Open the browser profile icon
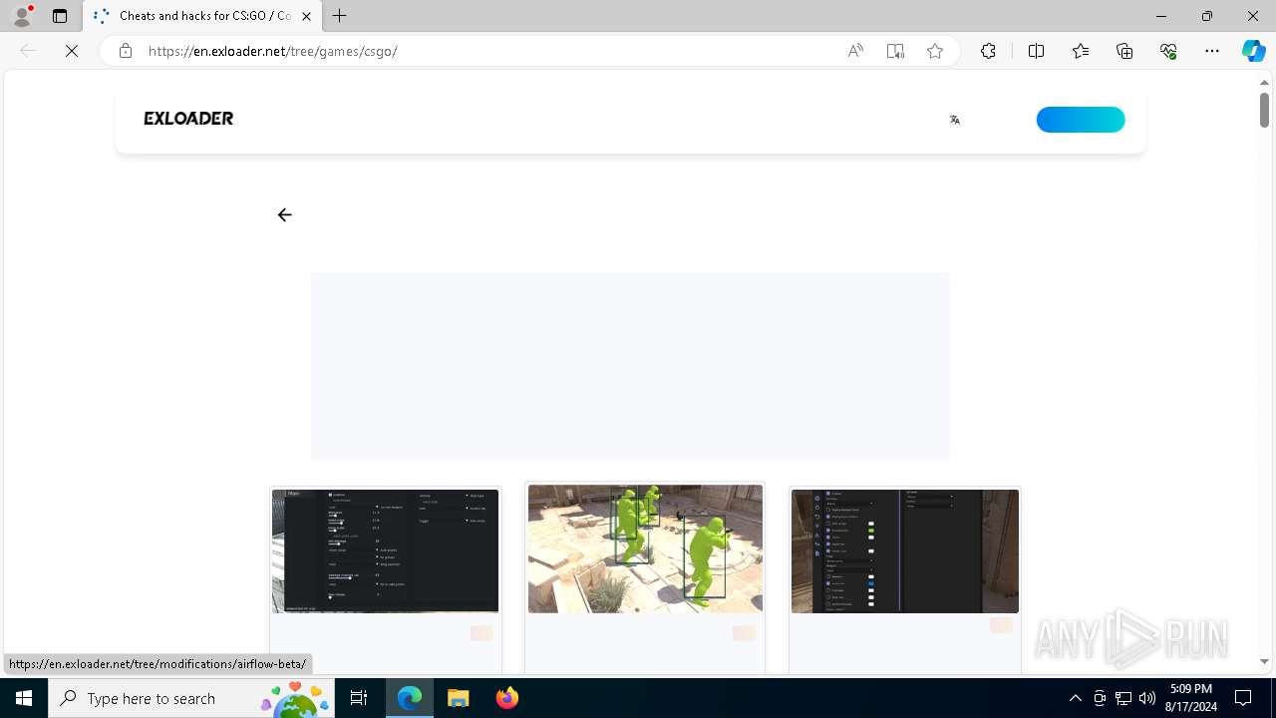This screenshot has width=1276, height=718. tap(22, 16)
